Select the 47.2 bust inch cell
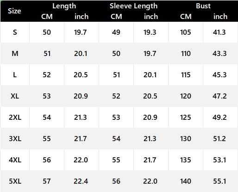 [x=219, y=96]
